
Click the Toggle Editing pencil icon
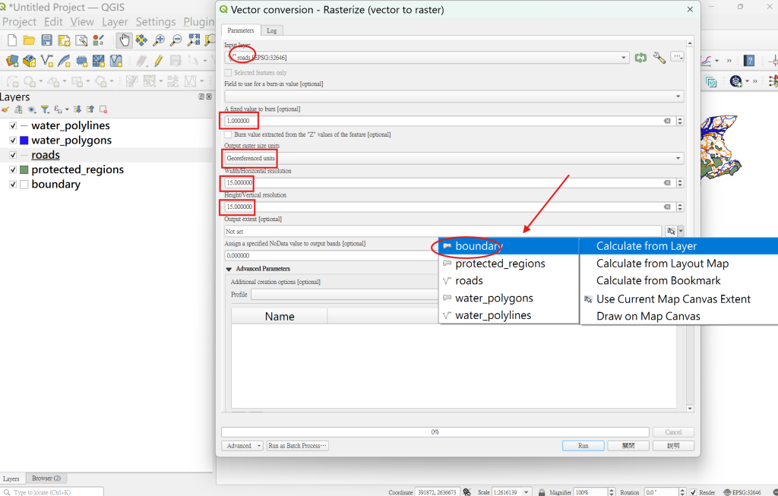tap(158, 61)
